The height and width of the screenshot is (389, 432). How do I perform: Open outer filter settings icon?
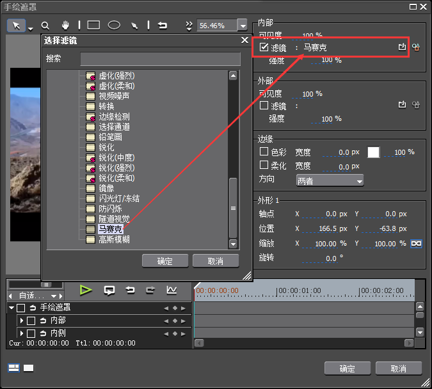tap(416, 105)
